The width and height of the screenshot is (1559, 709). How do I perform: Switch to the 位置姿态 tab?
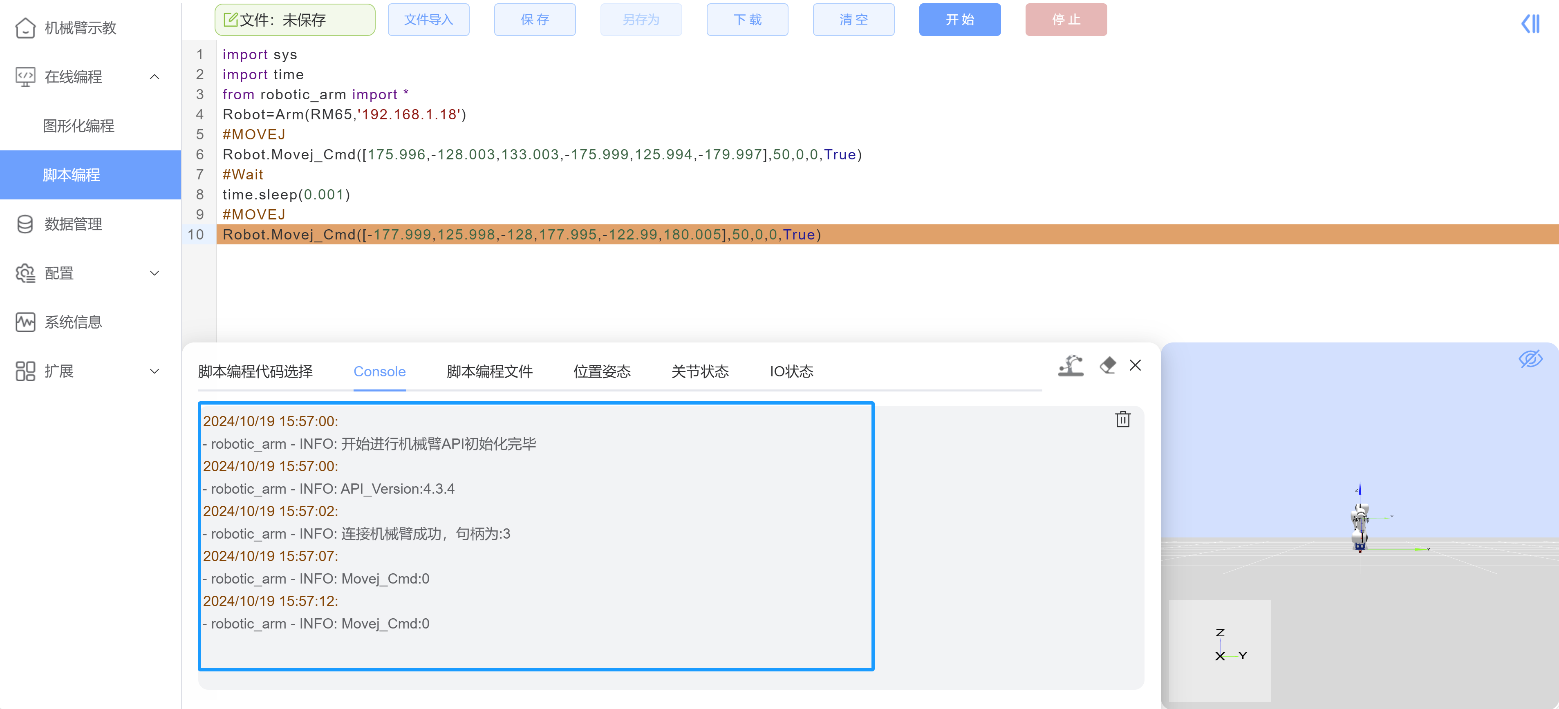coord(602,371)
